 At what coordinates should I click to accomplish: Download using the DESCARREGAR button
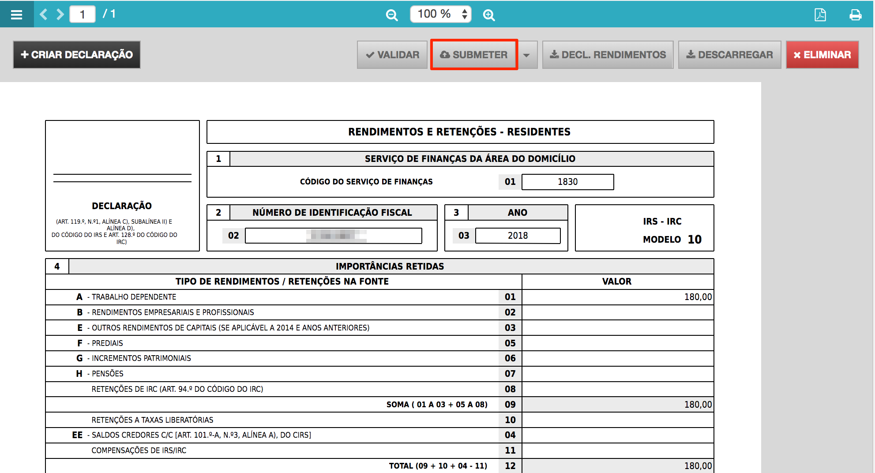click(x=729, y=55)
